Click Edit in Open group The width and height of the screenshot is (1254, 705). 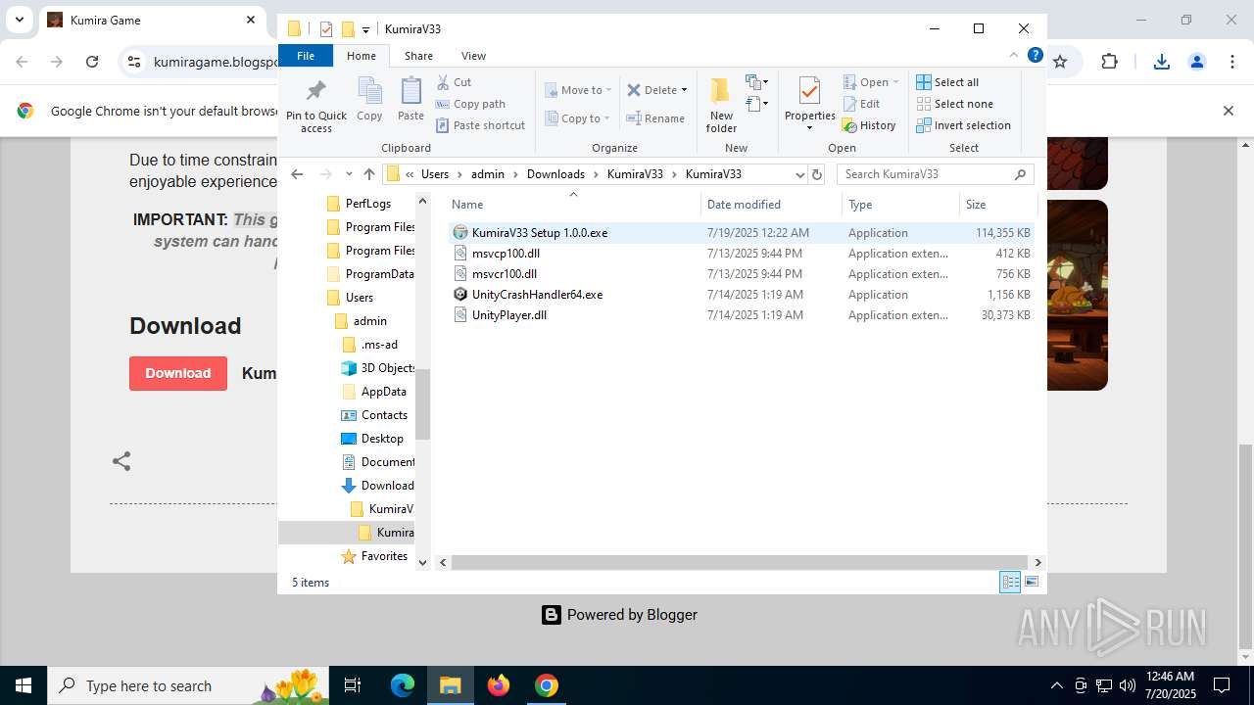click(861, 104)
